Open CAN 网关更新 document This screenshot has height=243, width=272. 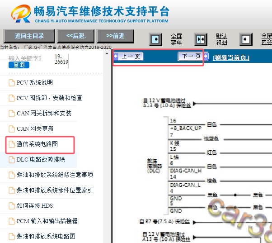tap(35, 129)
